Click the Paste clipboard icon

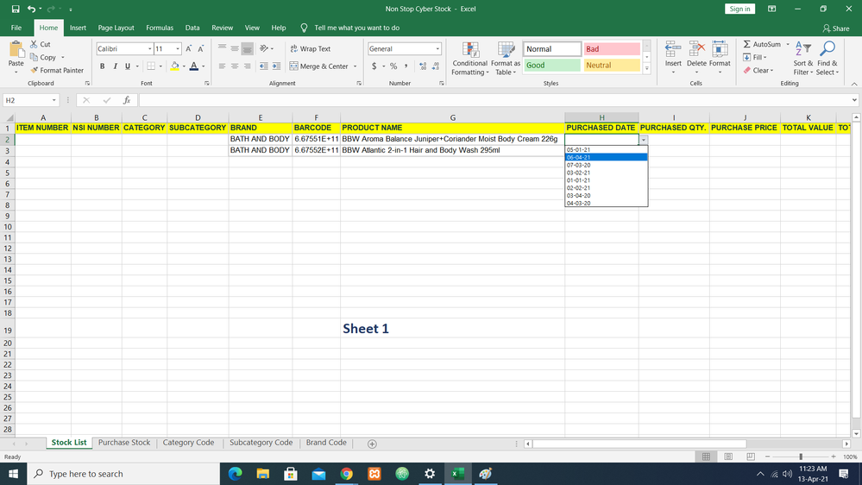16,50
